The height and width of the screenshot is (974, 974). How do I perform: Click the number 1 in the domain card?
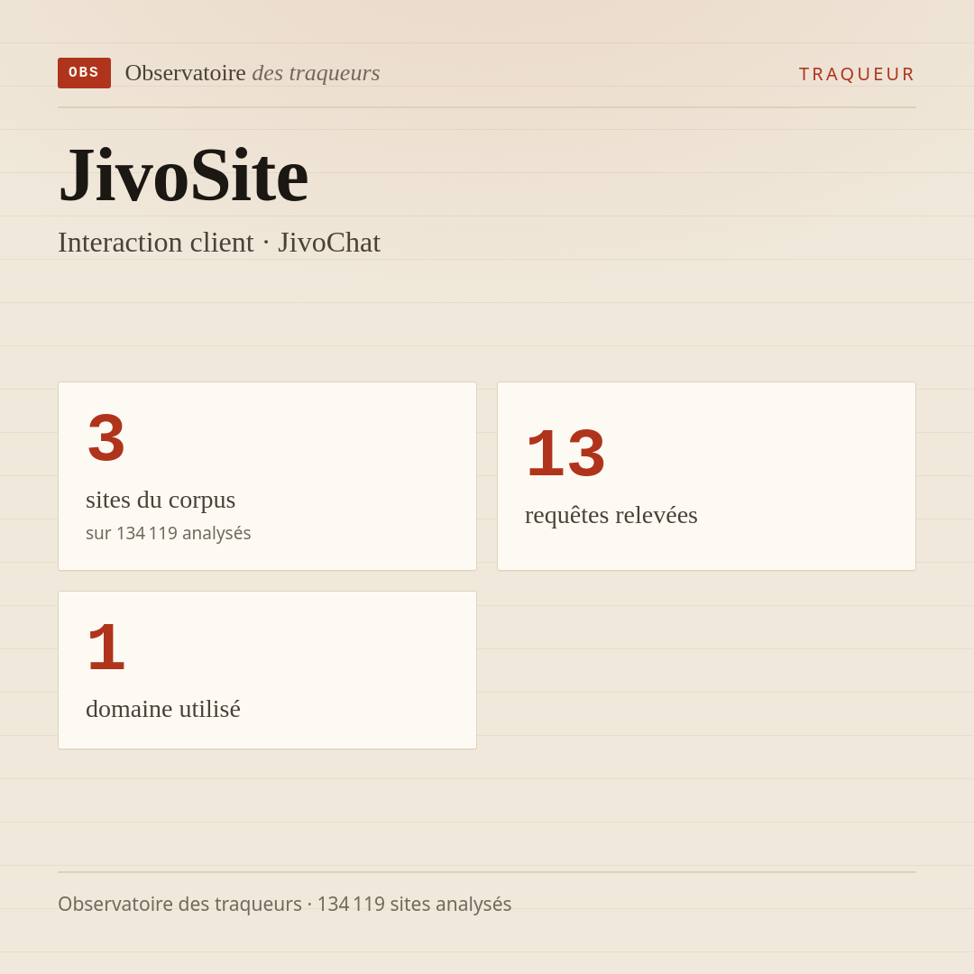point(106,648)
